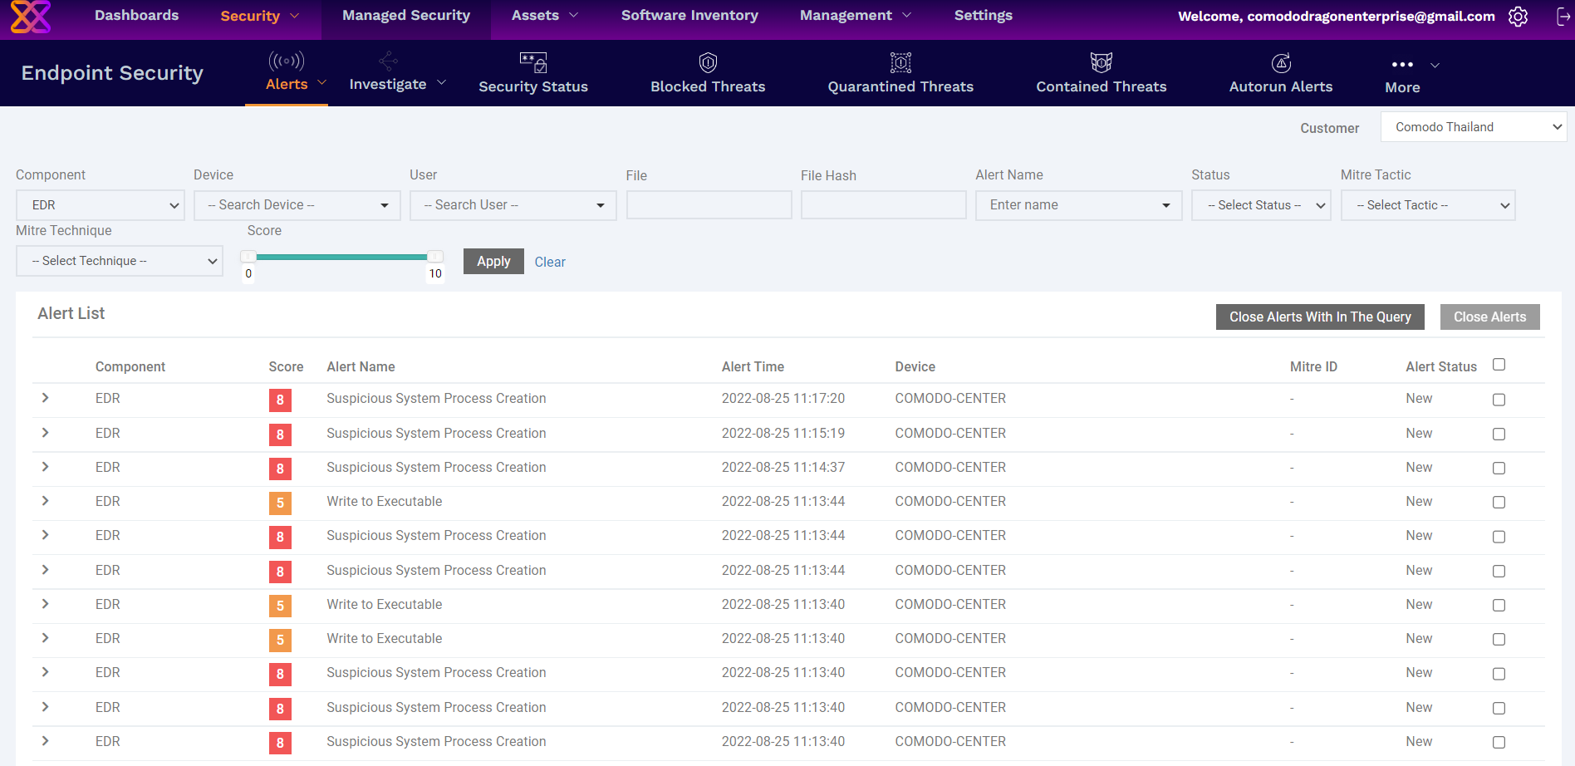Open account settings via the gear icon

(x=1518, y=16)
